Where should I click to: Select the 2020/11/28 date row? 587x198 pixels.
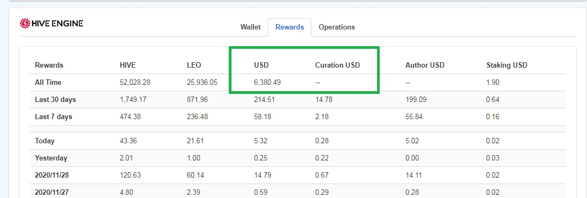[x=298, y=175]
